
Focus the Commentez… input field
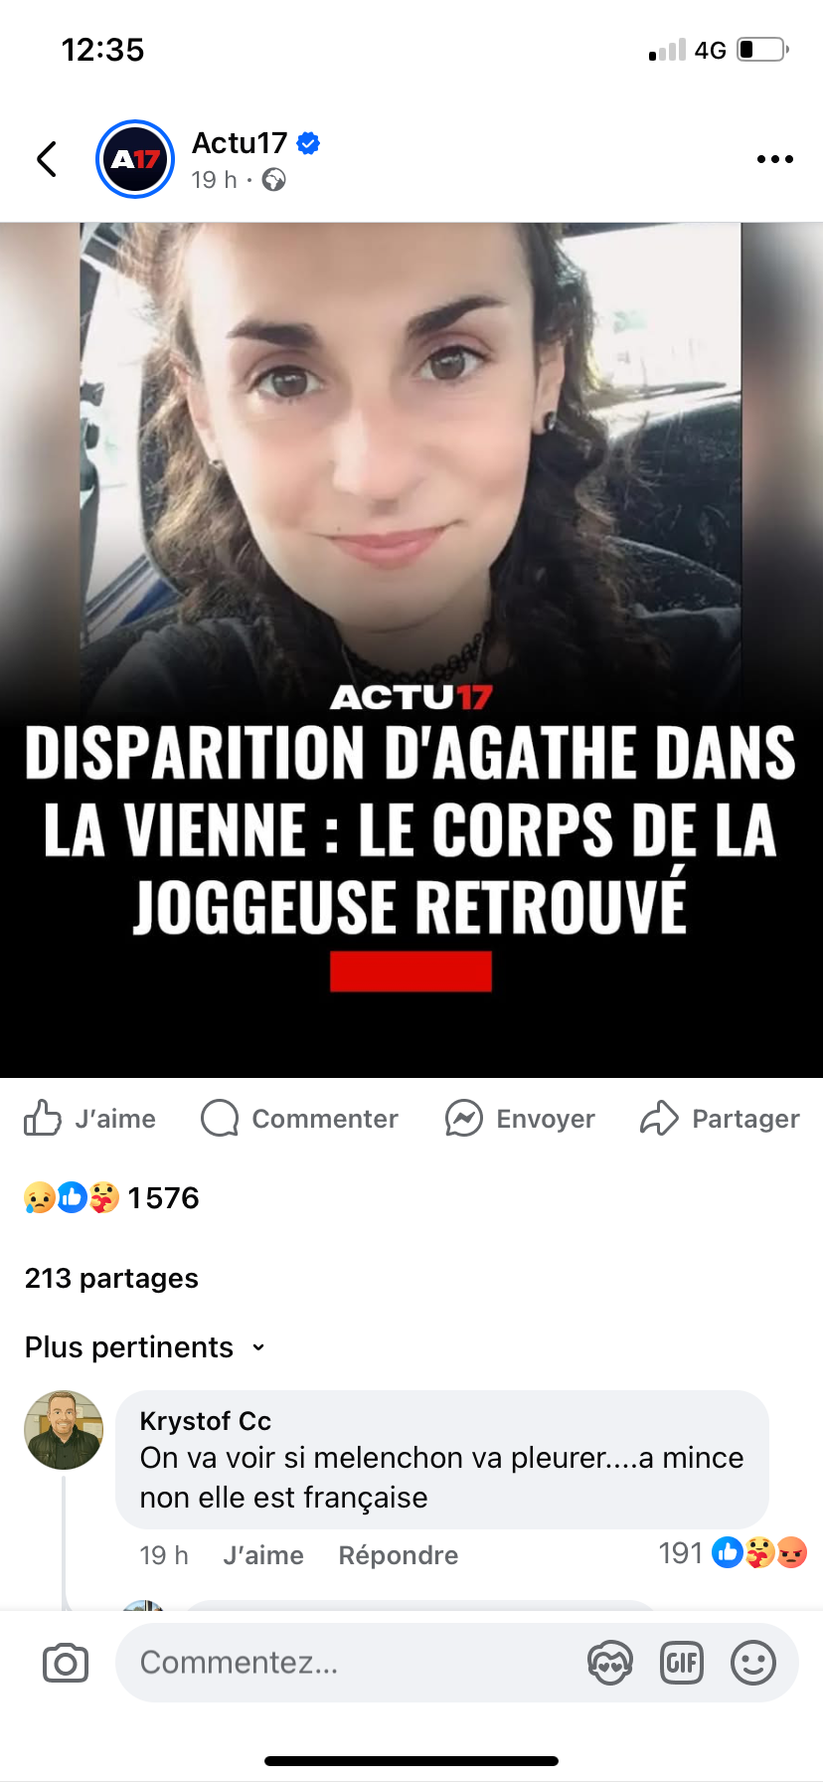click(348, 1663)
